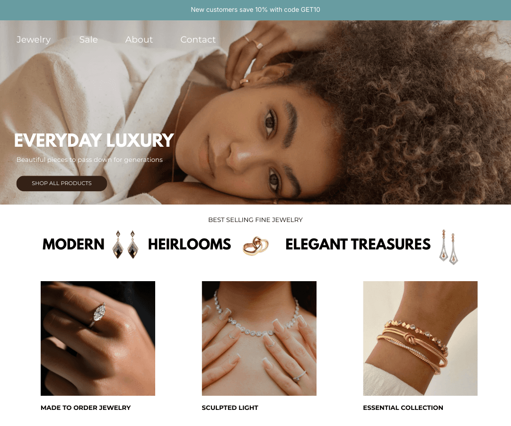This screenshot has height=426, width=511.
Task: Go to the Sale page
Action: (x=88, y=39)
